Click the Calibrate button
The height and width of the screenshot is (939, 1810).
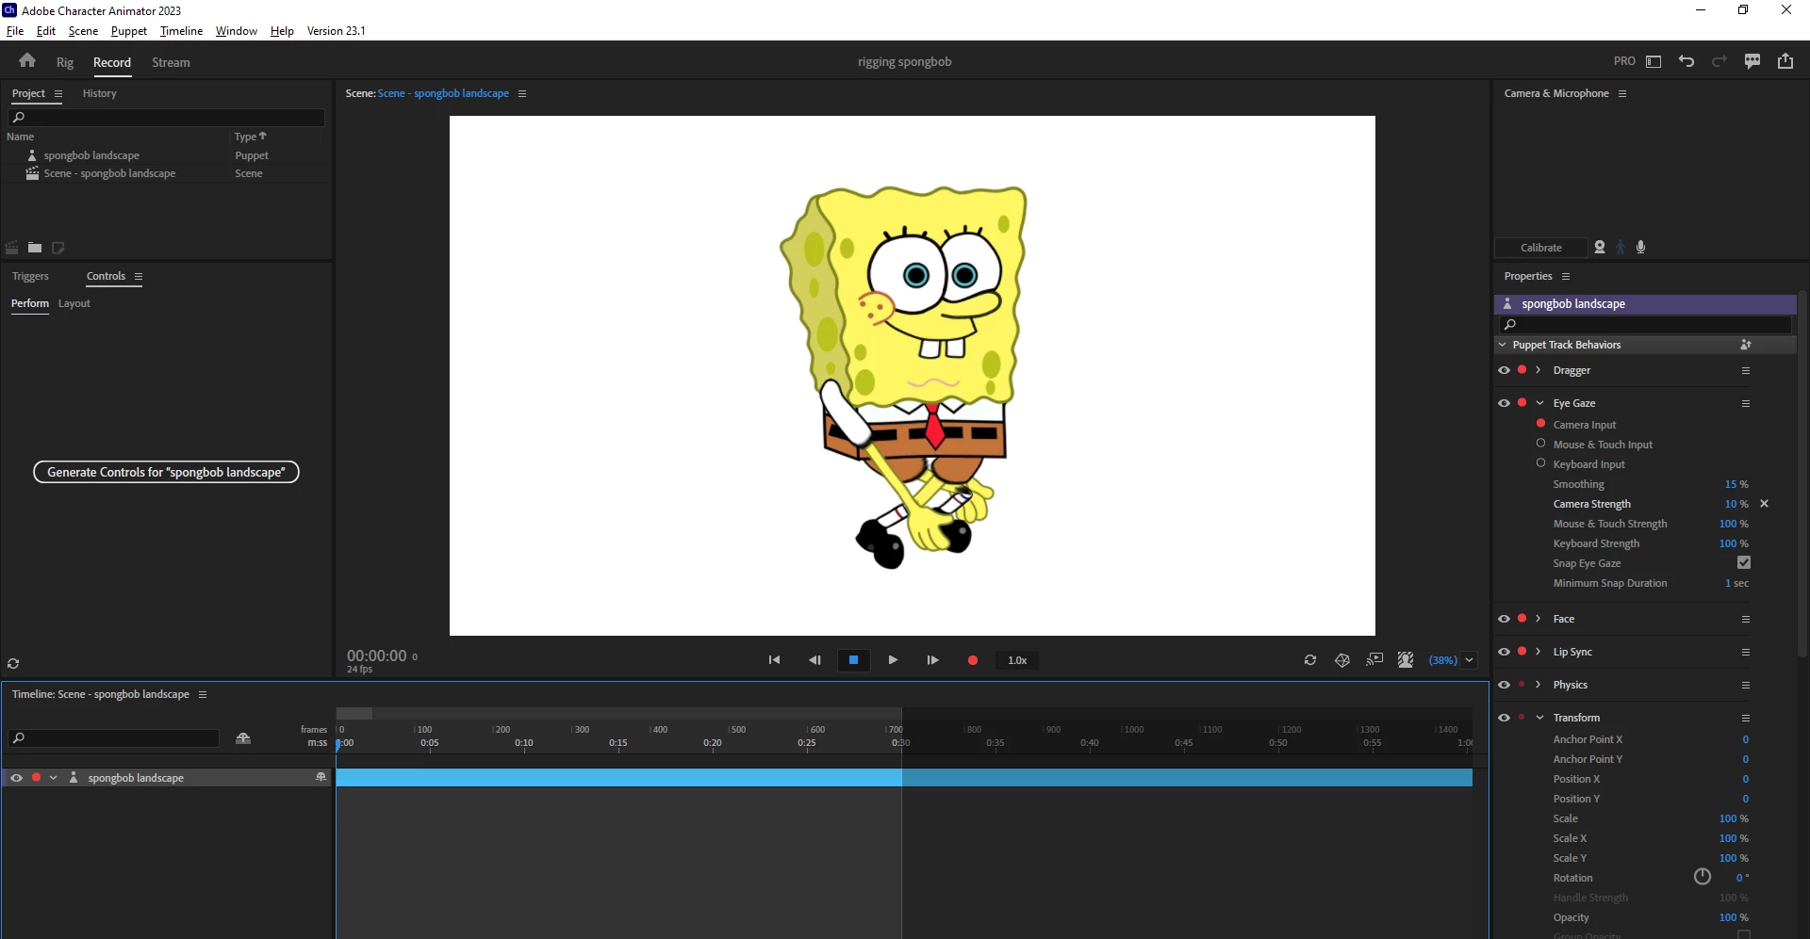(x=1541, y=248)
